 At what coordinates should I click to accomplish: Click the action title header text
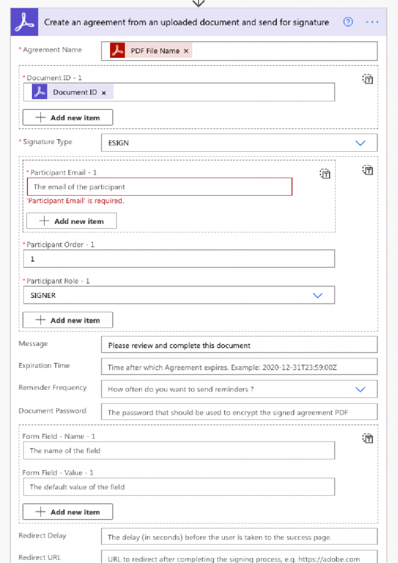point(187,22)
